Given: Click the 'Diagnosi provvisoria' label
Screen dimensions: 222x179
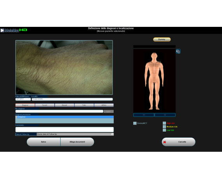Looking at the screenshot, I should [x=23, y=114].
